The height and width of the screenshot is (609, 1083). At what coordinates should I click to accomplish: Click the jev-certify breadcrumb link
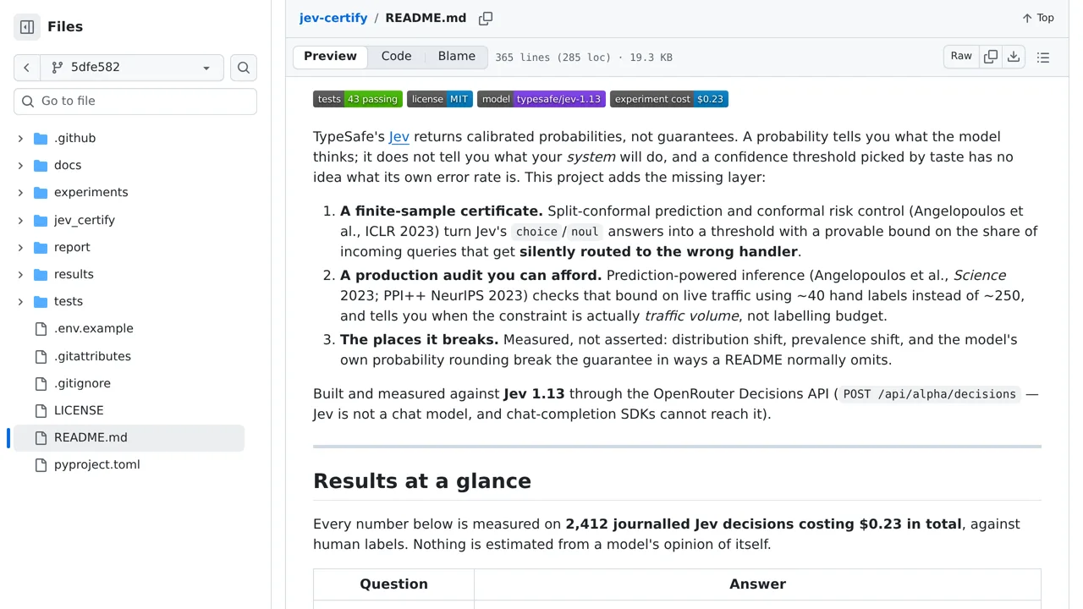(x=333, y=18)
